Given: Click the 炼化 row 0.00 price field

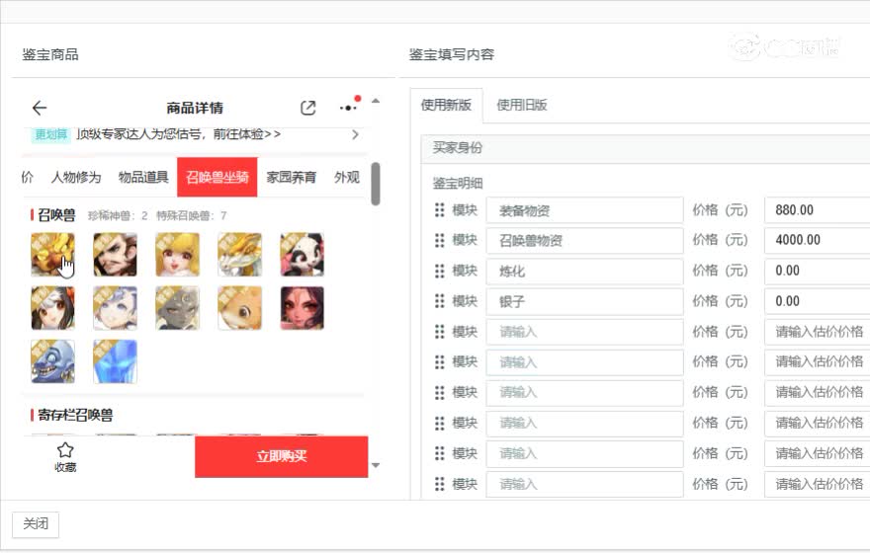Looking at the screenshot, I should click(x=818, y=271).
